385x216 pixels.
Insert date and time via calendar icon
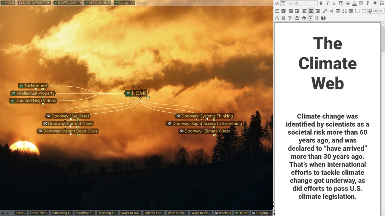[x=338, y=11]
